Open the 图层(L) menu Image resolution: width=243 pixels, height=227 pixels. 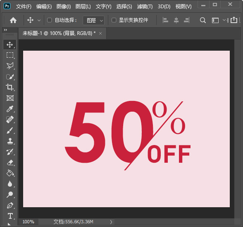tap(83, 7)
